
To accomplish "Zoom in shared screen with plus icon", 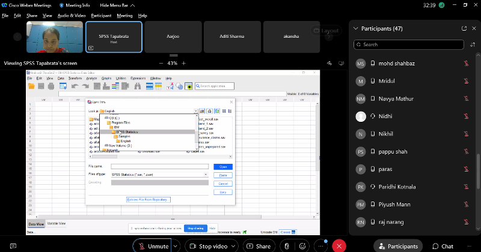I will [x=184, y=63].
